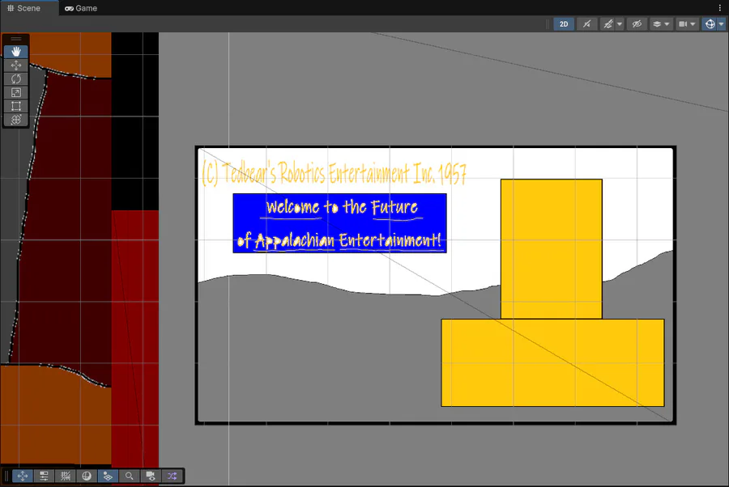Select the combined Transform tool
Viewport: 729px width, 487px height.
click(x=16, y=120)
